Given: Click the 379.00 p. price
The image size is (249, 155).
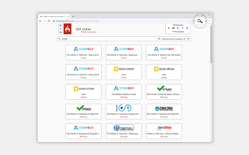Looking at the screenshot, I should point(124,137).
